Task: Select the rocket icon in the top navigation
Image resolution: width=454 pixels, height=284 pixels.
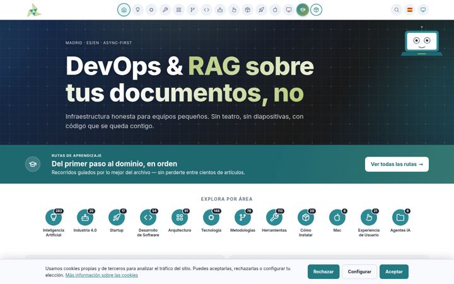Action: [261, 10]
